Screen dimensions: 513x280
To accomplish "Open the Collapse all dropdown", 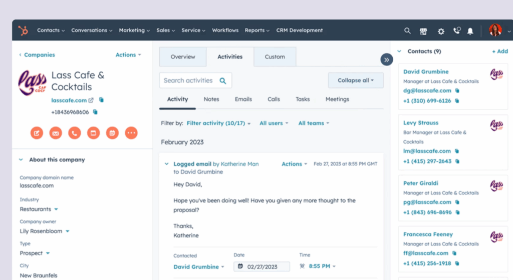I will point(356,80).
